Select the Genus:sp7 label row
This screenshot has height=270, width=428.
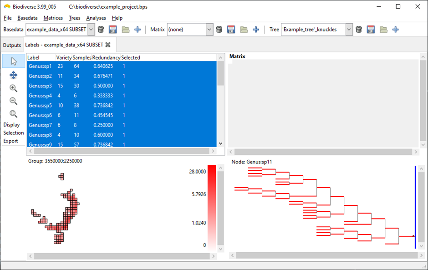[x=122, y=125]
